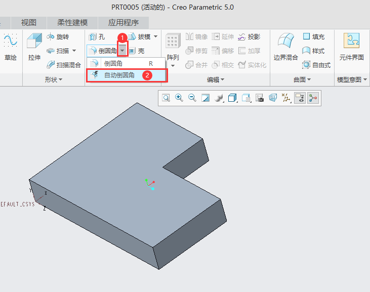370x292 pixels.
Task: Click the Repaint screen icon
Action: click(205, 98)
